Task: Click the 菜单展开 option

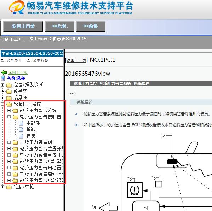Action: point(14,60)
